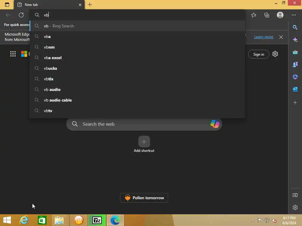Dismiss the Microsoft Edge notification banner

click(x=281, y=37)
